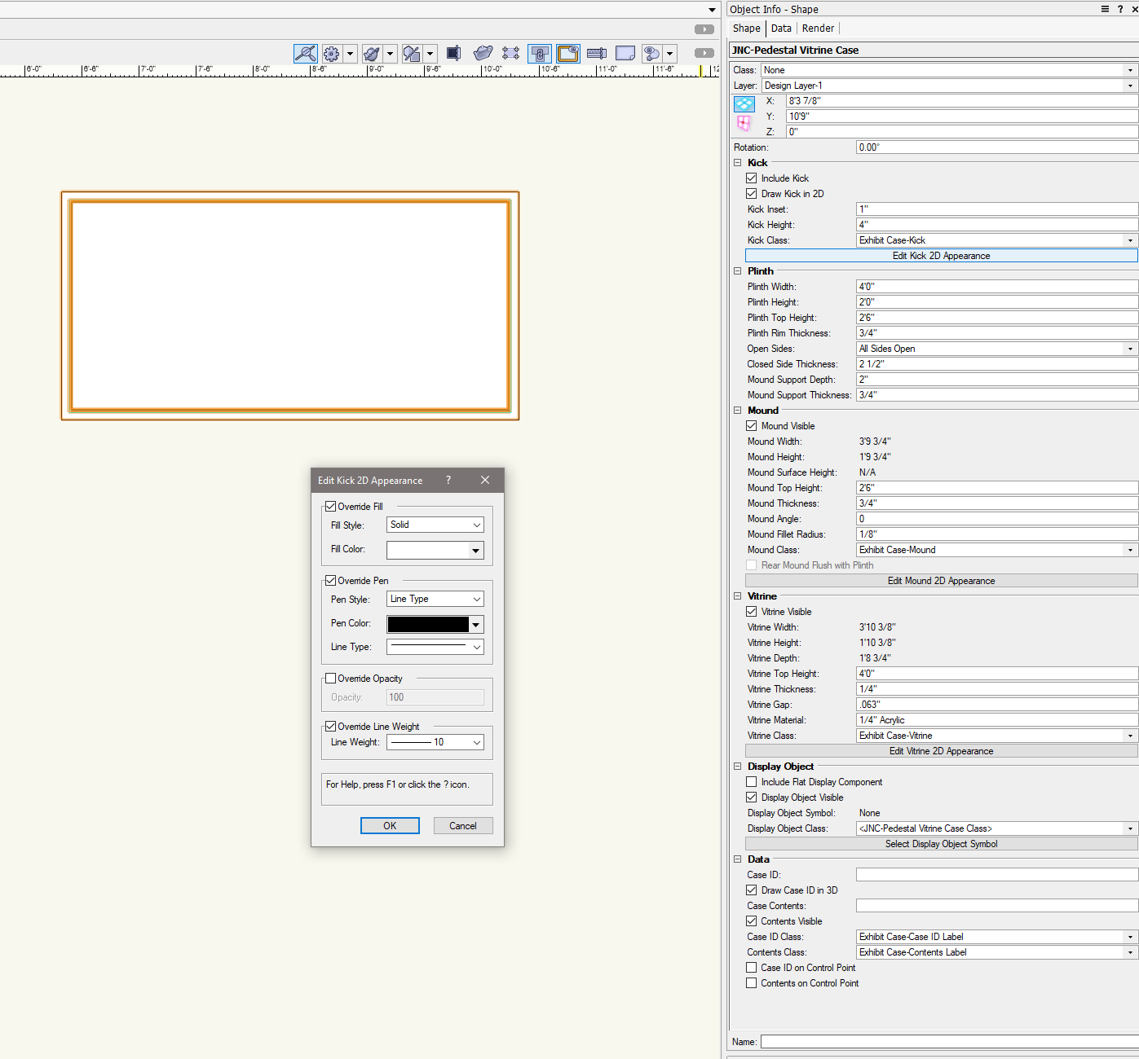Click the ruler measurement toolbar icon
The width and height of the screenshot is (1139, 1059).
click(x=596, y=54)
